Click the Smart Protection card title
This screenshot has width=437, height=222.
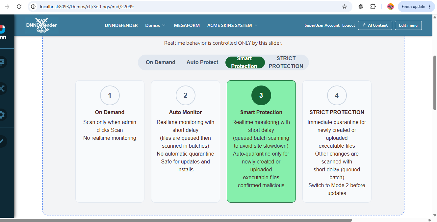(x=261, y=112)
